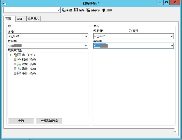Click the tables icon in object tree
The width and height of the screenshot is (182, 140).
(x=19, y=55)
